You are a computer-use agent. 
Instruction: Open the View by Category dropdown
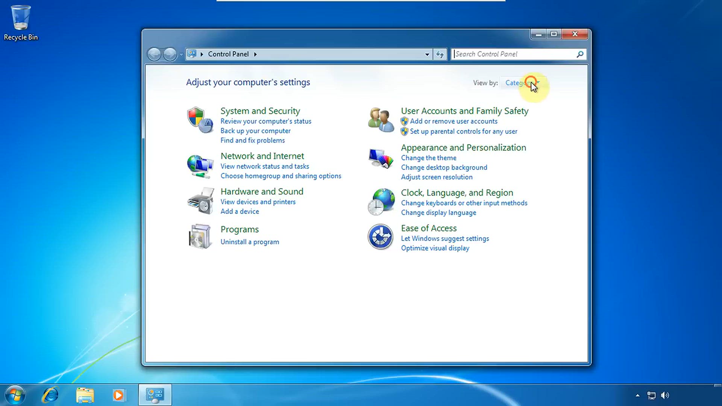pyautogui.click(x=523, y=83)
